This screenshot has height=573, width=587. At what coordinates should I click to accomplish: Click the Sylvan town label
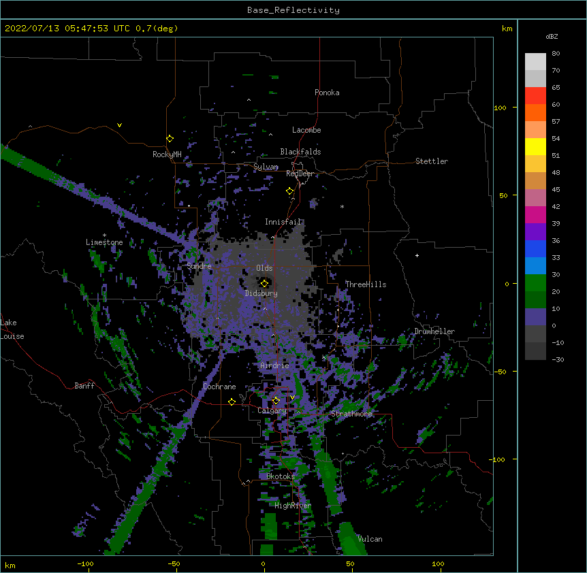(266, 167)
